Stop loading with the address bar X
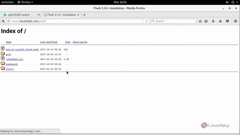This screenshot has height=135, width=240. [x=147, y=21]
